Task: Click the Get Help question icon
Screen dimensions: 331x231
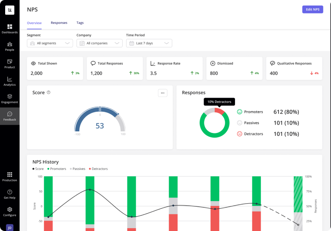Action: [x=10, y=192]
